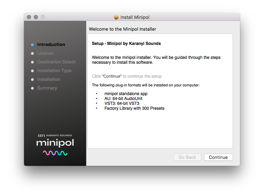
Task: Select the Installation Type step
Action: (54, 70)
